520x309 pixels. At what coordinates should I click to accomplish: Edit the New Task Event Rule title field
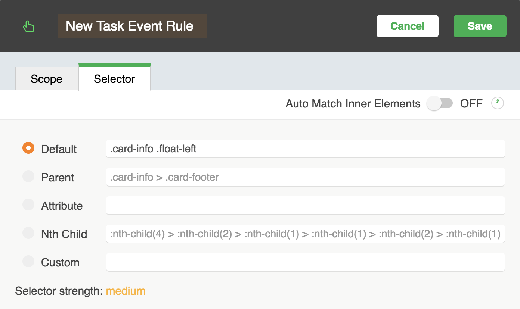click(x=133, y=26)
